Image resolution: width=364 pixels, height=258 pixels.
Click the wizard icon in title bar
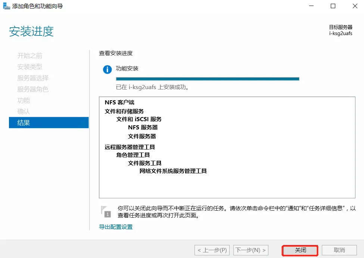[7, 6]
